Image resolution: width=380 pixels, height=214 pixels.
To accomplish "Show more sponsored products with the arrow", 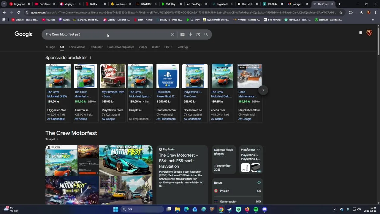I will coord(263,90).
